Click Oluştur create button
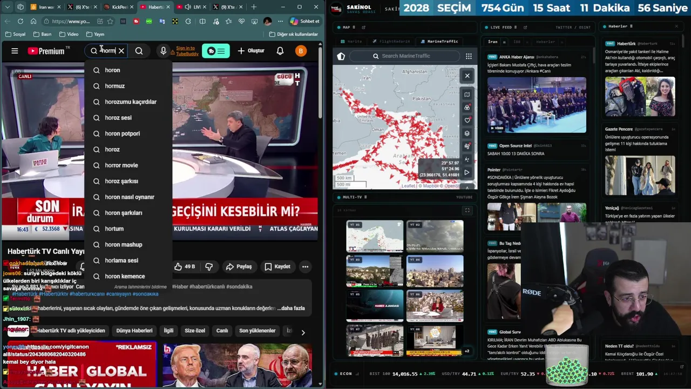Image resolution: width=691 pixels, height=389 pixels. click(251, 51)
